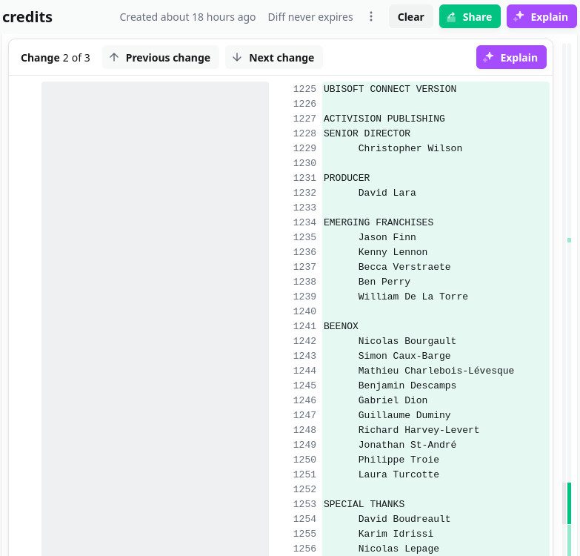Click the Clear button
The image size is (580, 556).
point(410,16)
